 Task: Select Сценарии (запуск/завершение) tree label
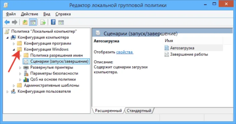59,61
